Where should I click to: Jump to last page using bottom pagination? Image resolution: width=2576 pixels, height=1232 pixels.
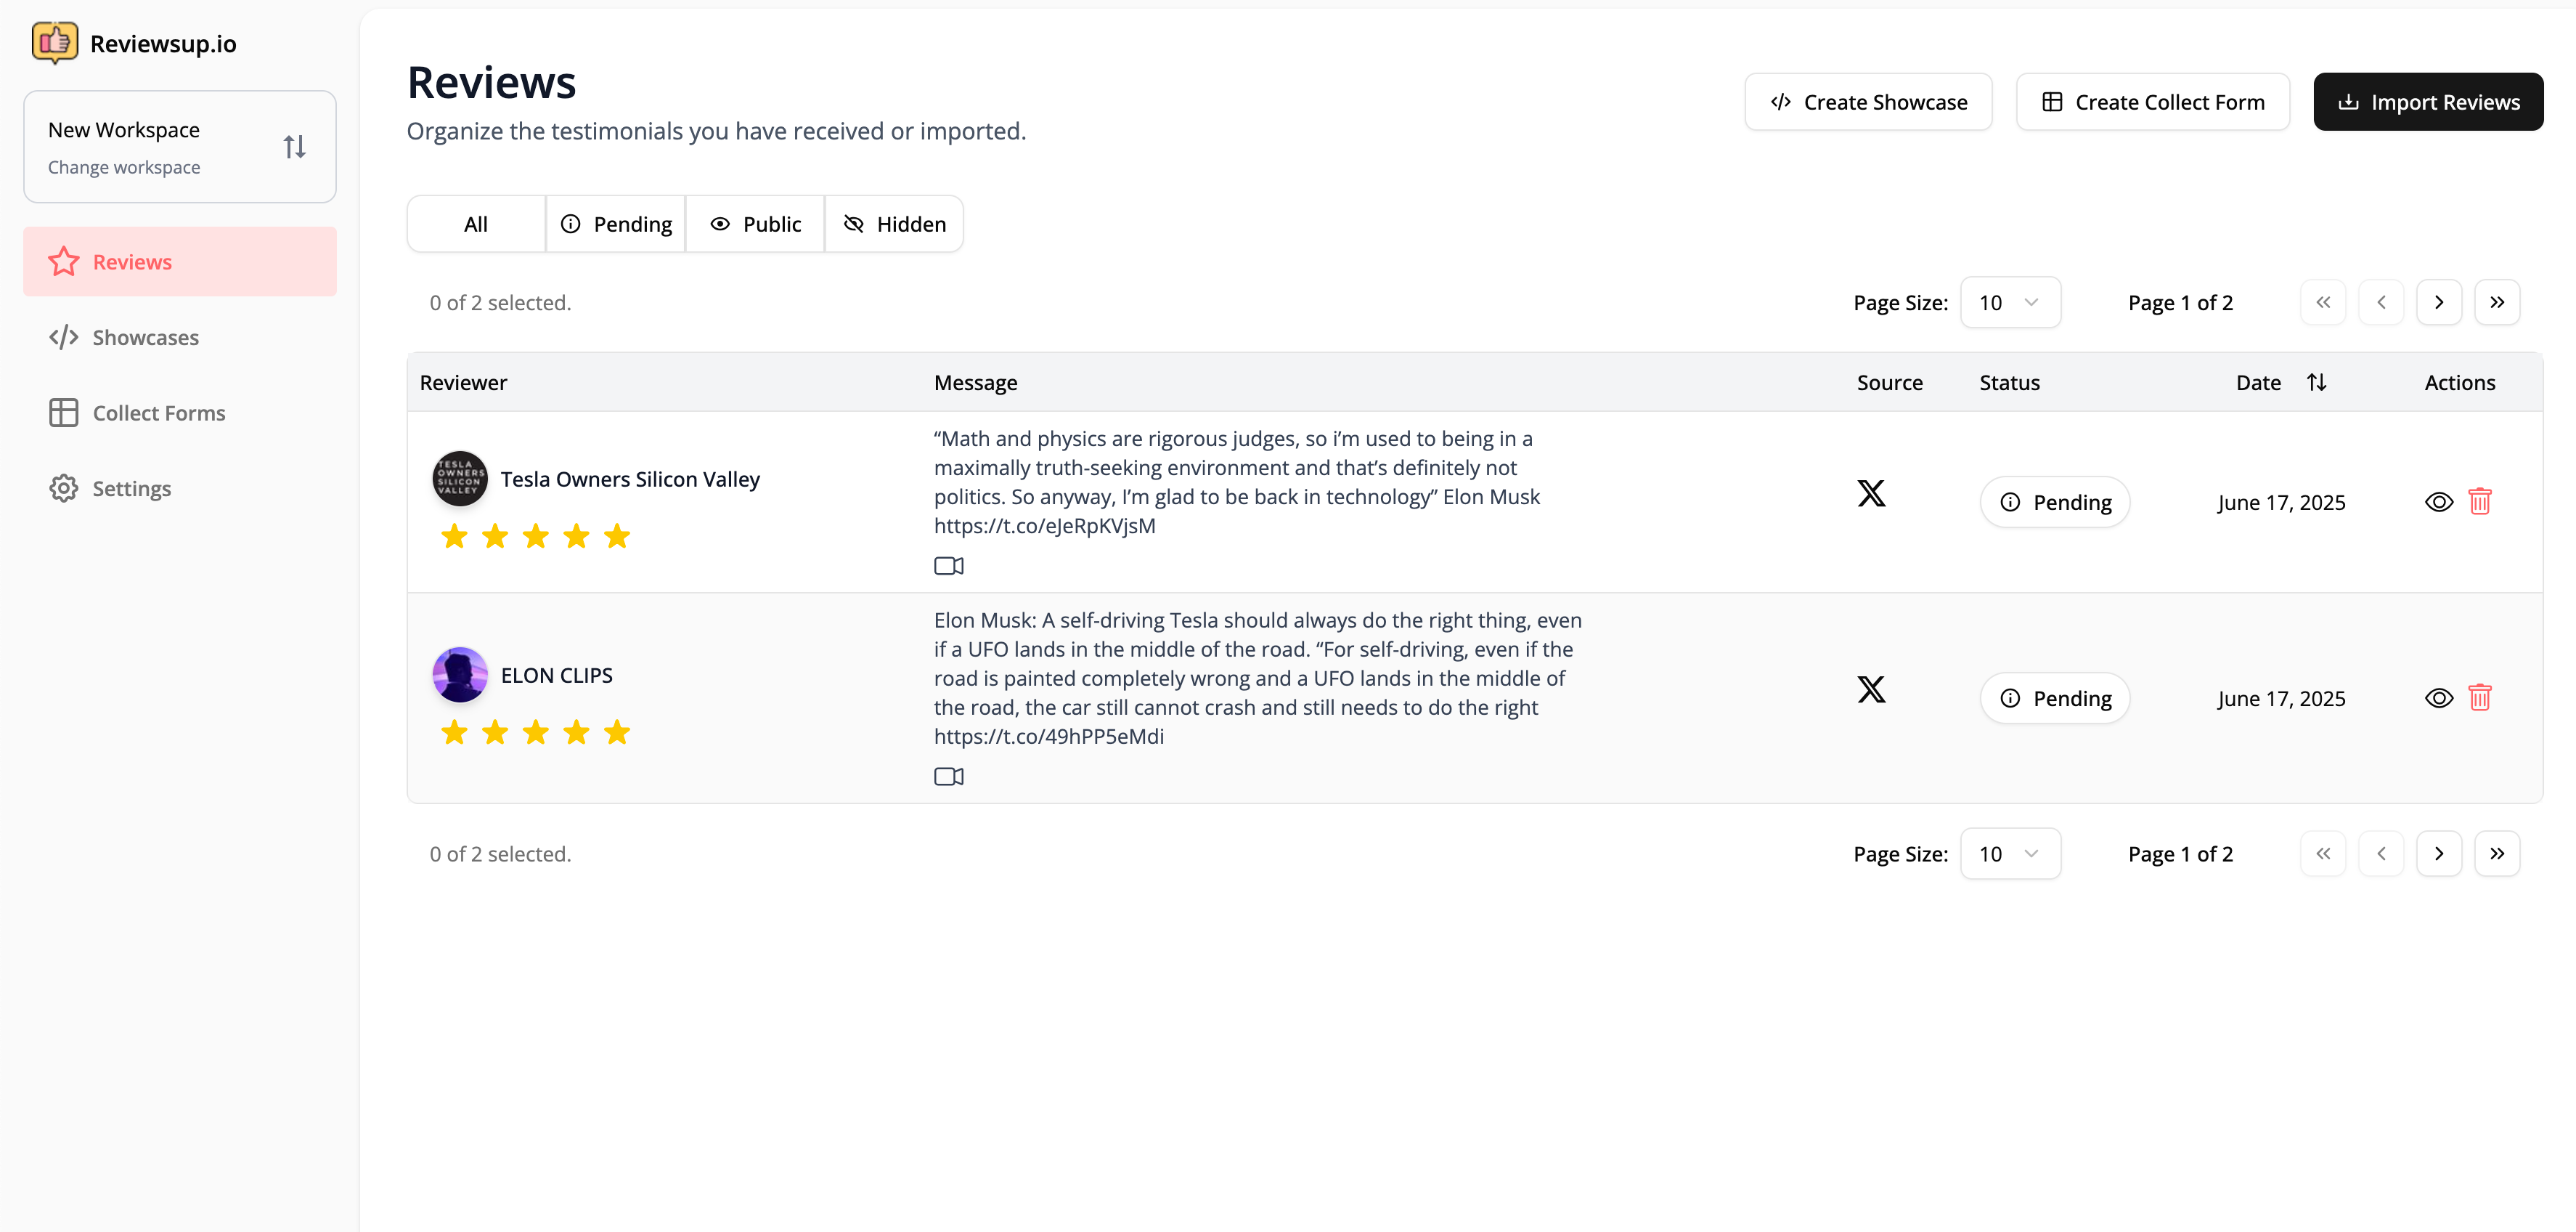(2497, 854)
